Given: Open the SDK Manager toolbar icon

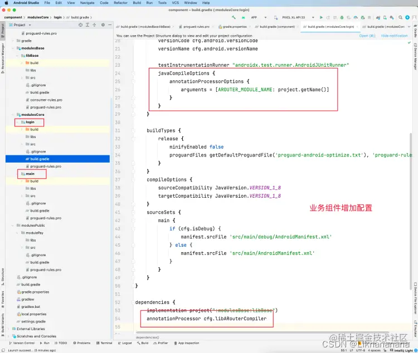Looking at the screenshot, I should point(392,17).
